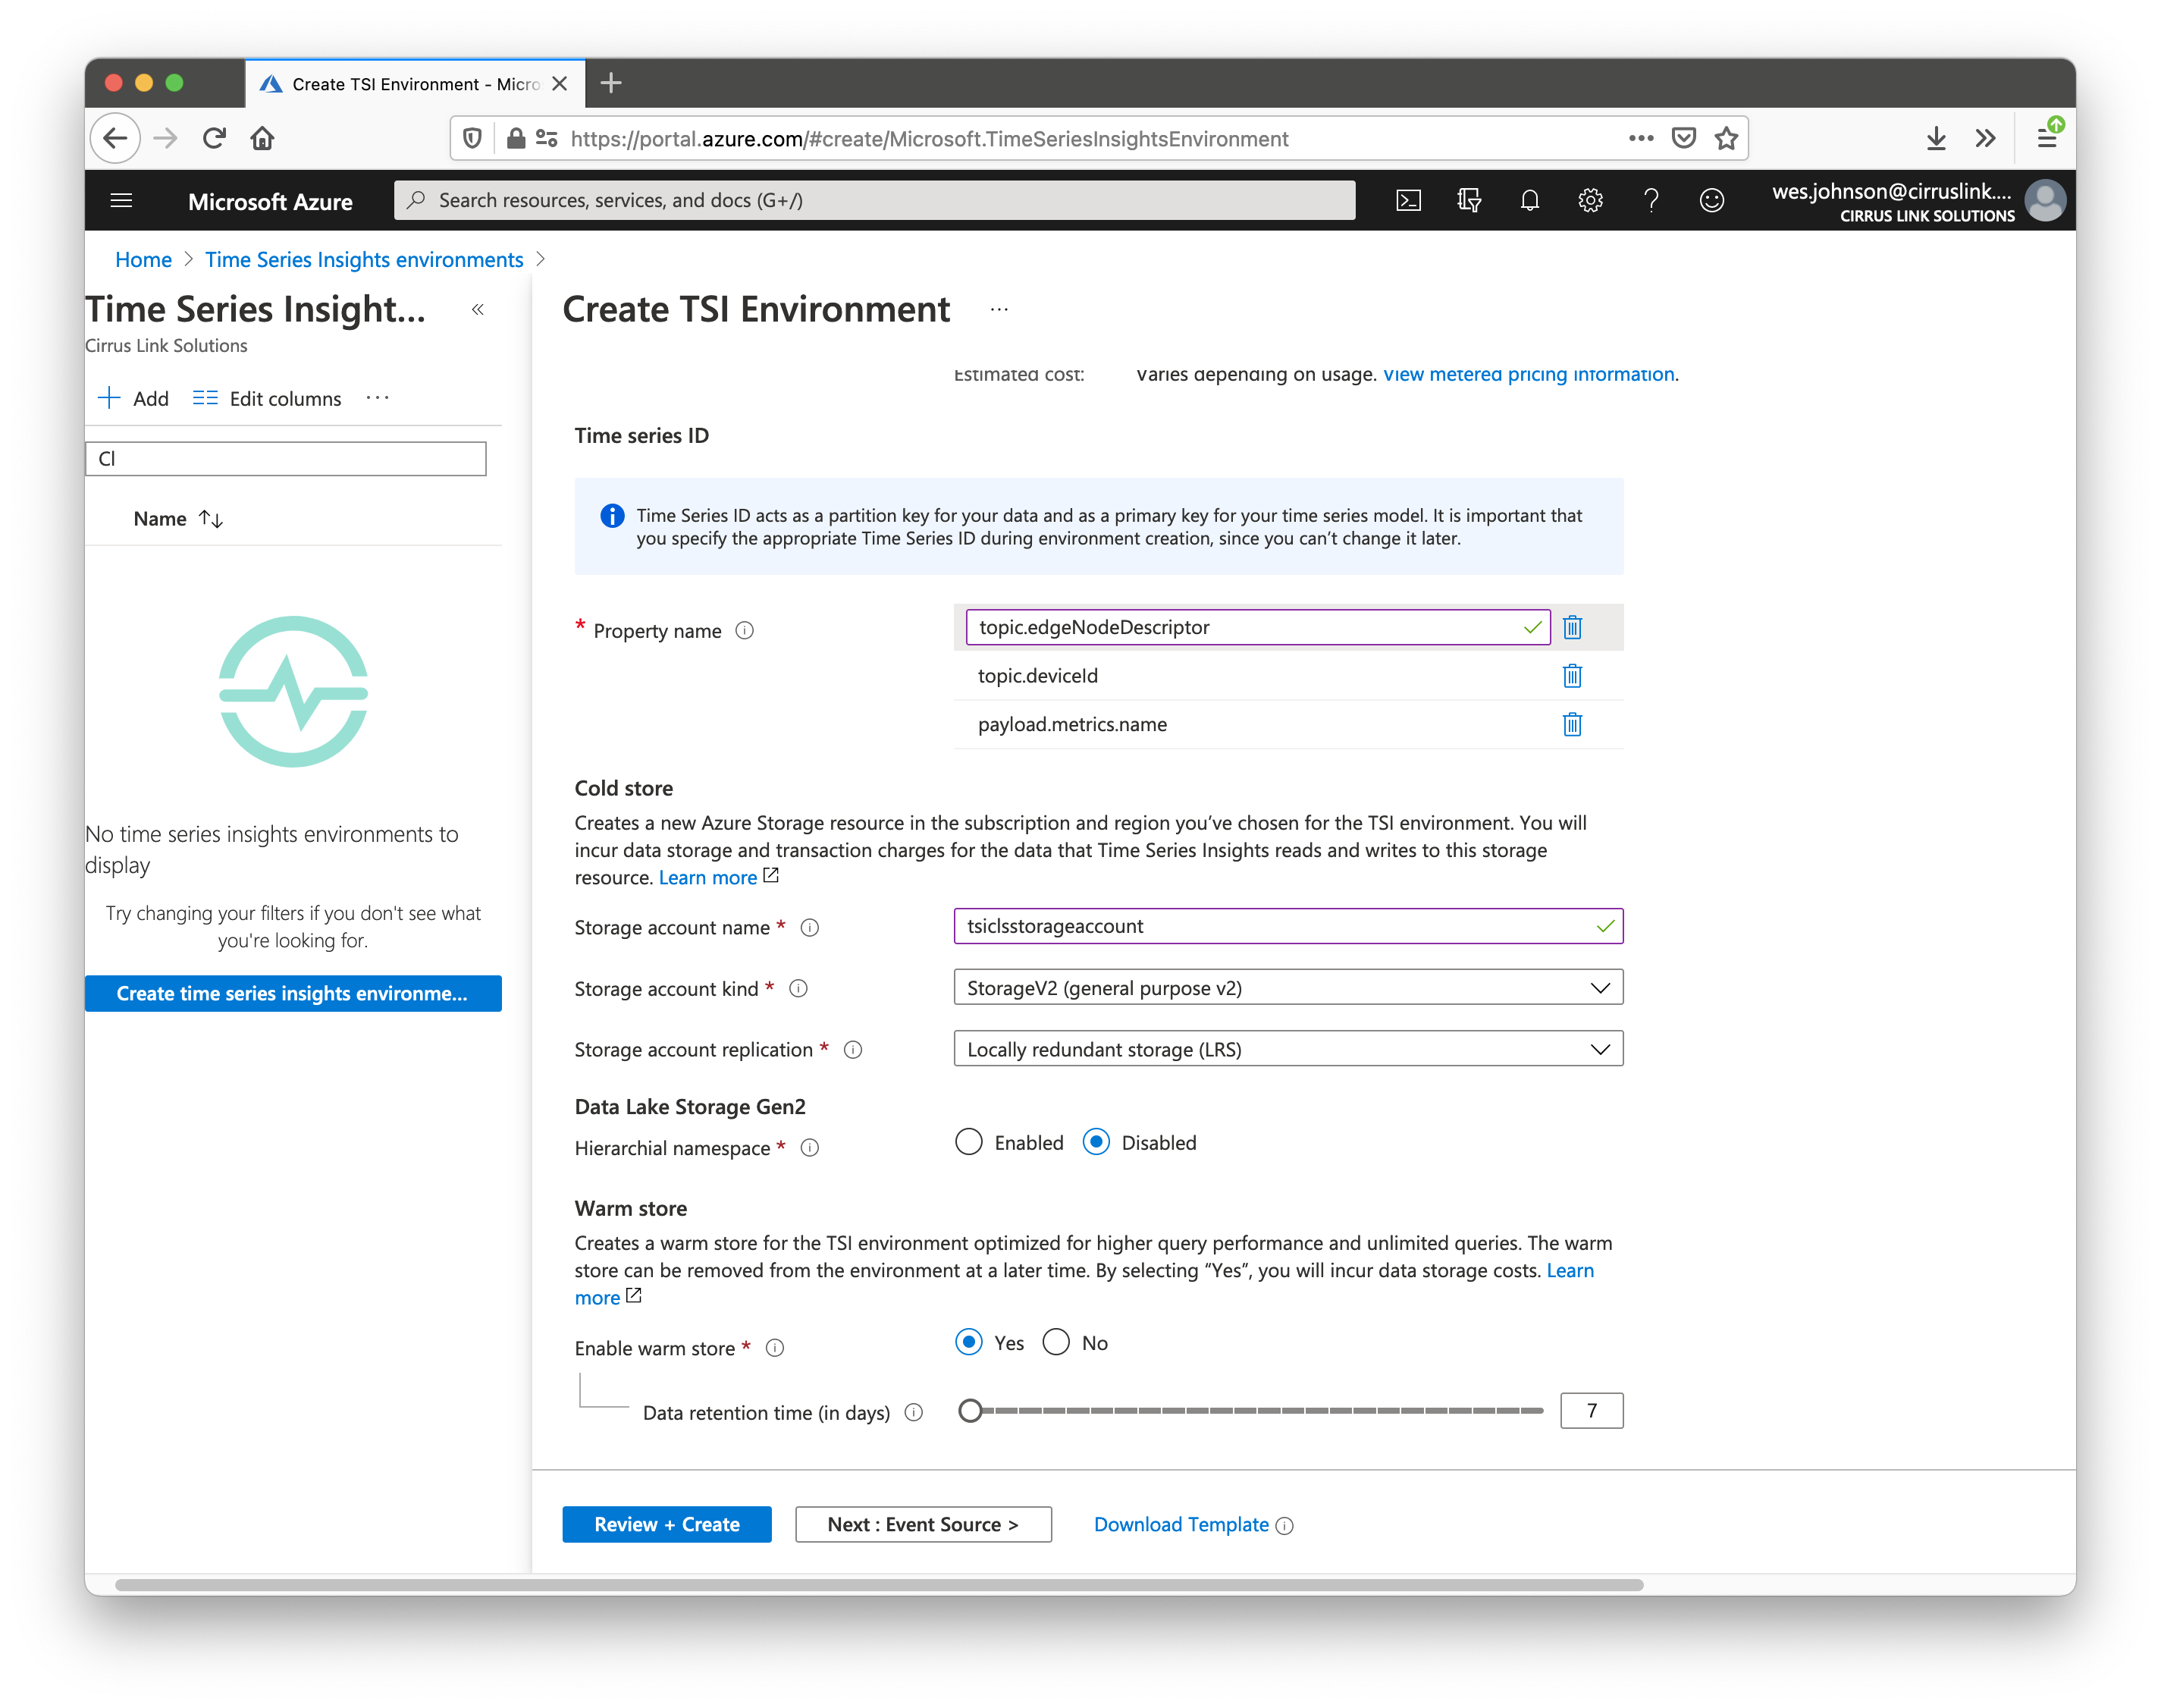The width and height of the screenshot is (2161, 1708).
Task: Click the Review + Create button
Action: pos(666,1524)
